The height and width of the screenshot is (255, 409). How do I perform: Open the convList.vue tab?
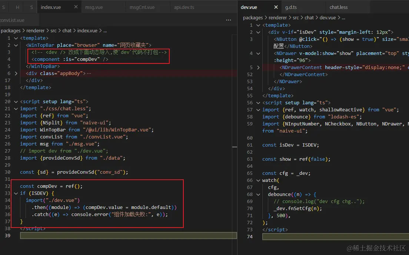(12, 20)
